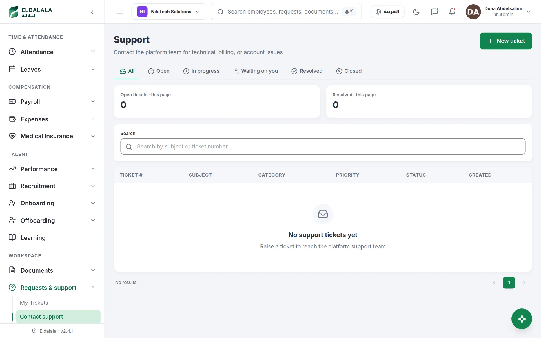Click the Performance trend icon
This screenshot has width=541, height=338.
[12, 169]
